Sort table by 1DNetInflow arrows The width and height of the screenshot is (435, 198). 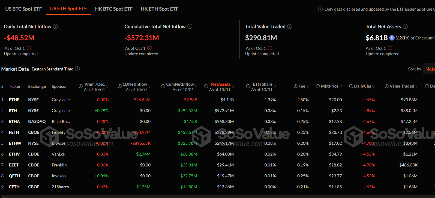tap(149, 86)
